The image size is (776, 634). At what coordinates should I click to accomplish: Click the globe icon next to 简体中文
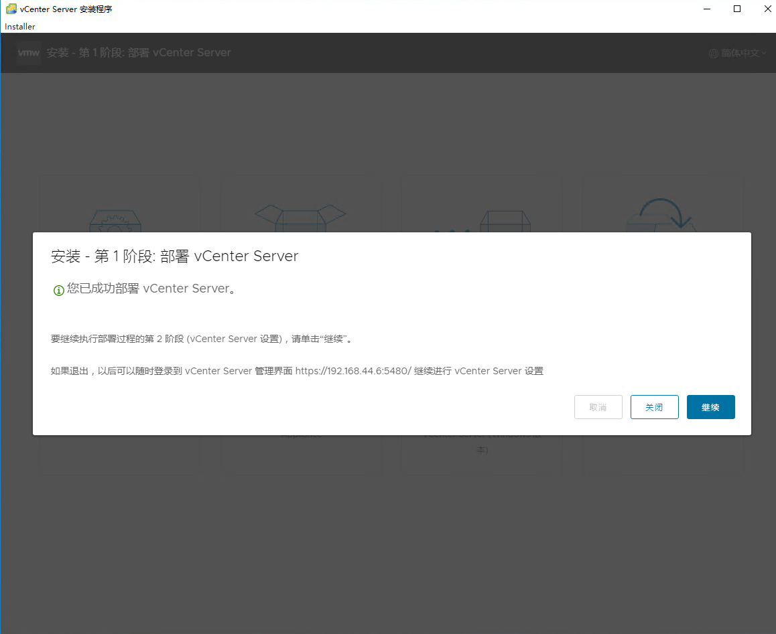pos(713,54)
